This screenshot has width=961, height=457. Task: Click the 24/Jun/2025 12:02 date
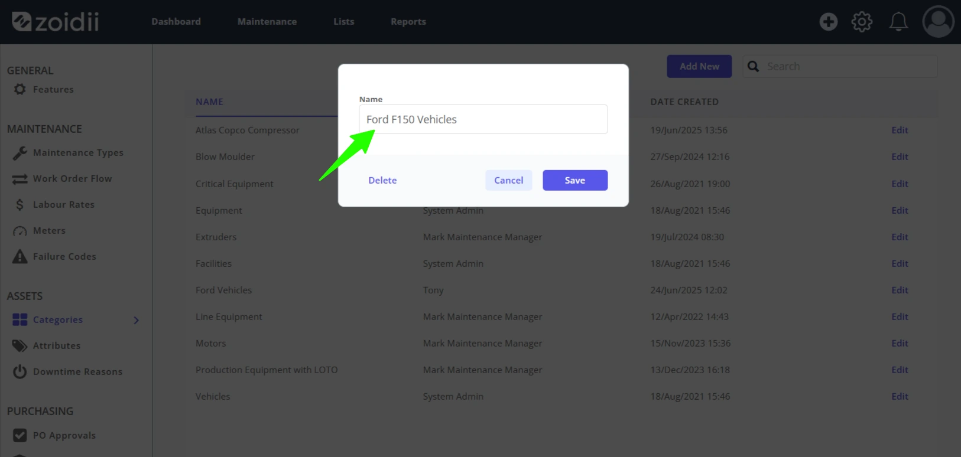pyautogui.click(x=689, y=290)
